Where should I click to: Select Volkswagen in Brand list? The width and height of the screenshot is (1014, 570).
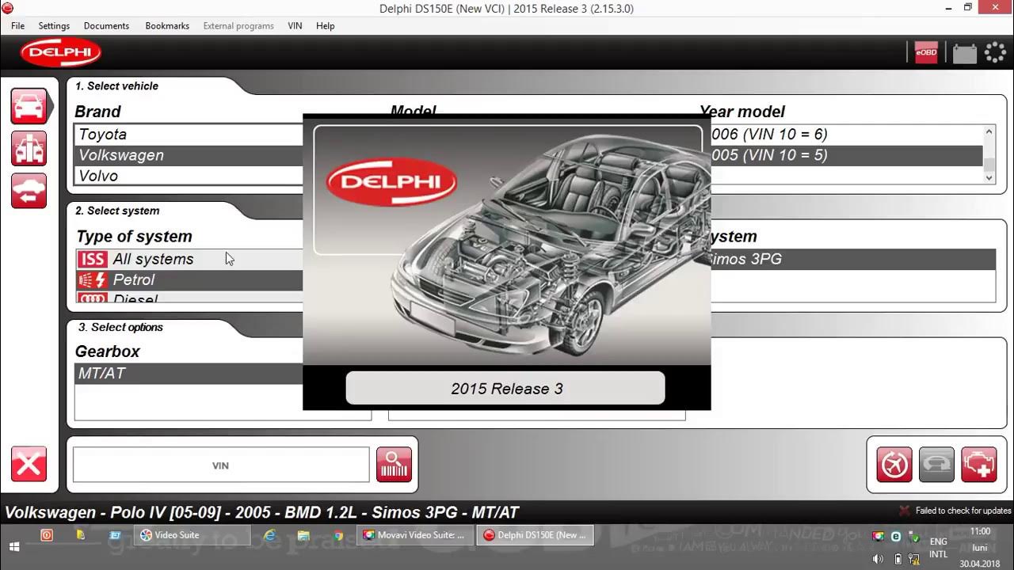coord(189,155)
